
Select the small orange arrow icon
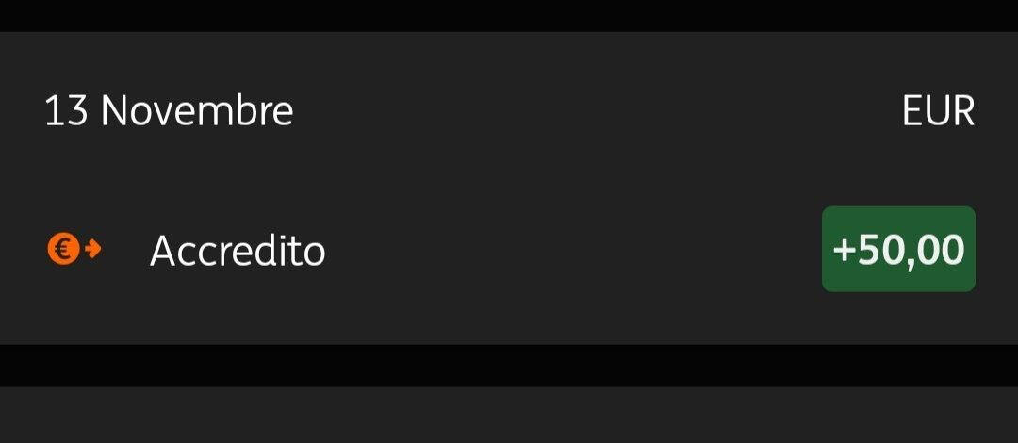[x=92, y=250]
